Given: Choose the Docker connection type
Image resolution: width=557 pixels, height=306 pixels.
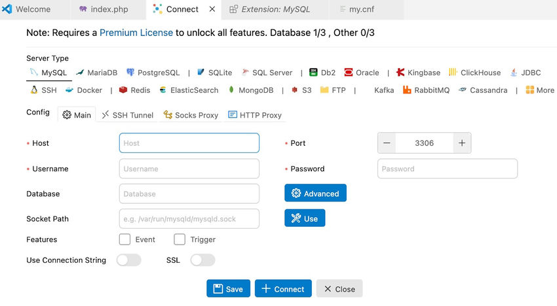Looking at the screenshot, I should (x=84, y=90).
